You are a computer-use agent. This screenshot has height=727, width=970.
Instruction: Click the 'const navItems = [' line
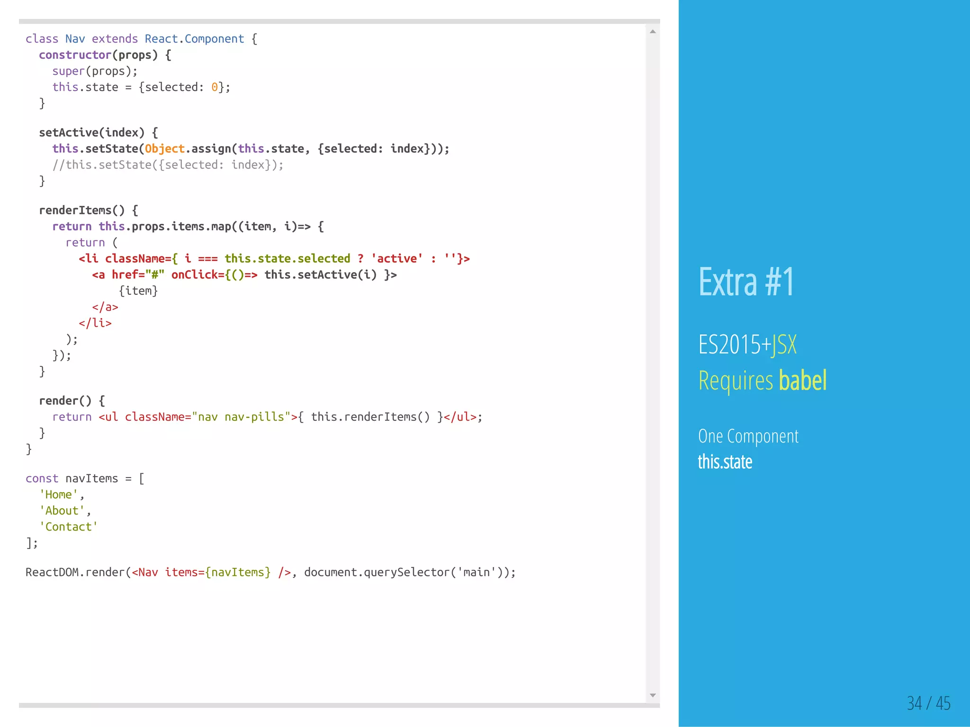(85, 479)
